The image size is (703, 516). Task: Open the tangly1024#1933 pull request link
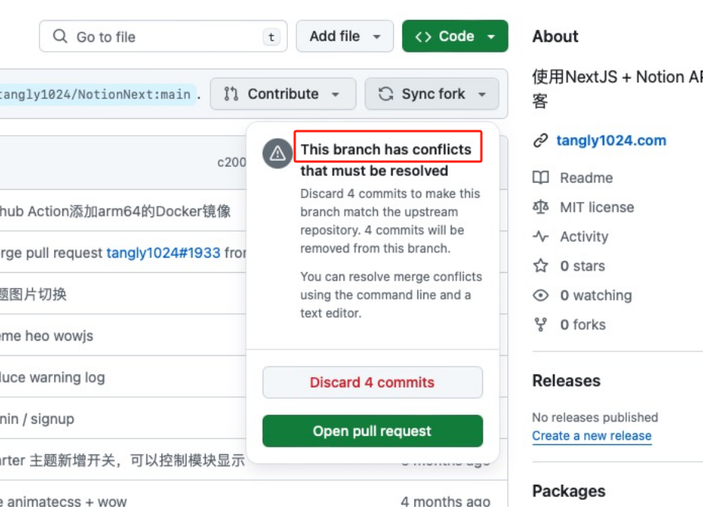[x=163, y=252]
